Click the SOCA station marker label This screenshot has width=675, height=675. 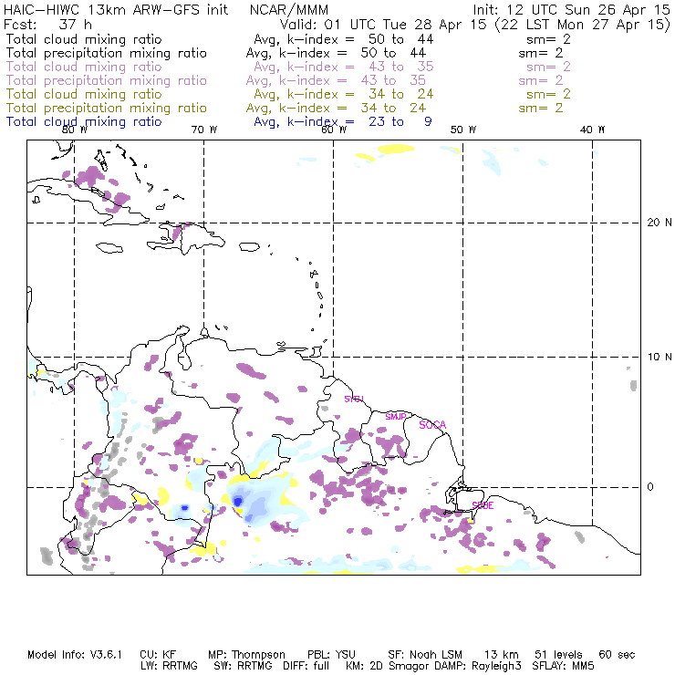[431, 425]
